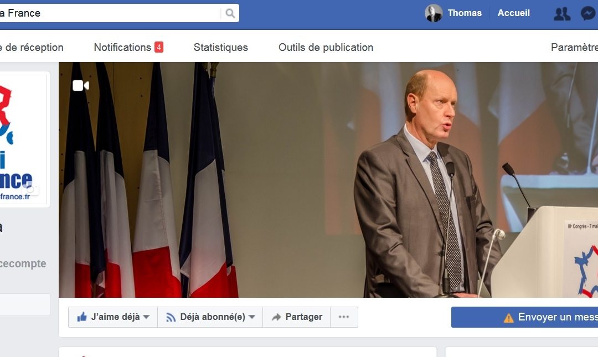The width and height of the screenshot is (598, 357).
Task: Expand the J'aime déjà dropdown arrow
Action: pyautogui.click(x=146, y=317)
